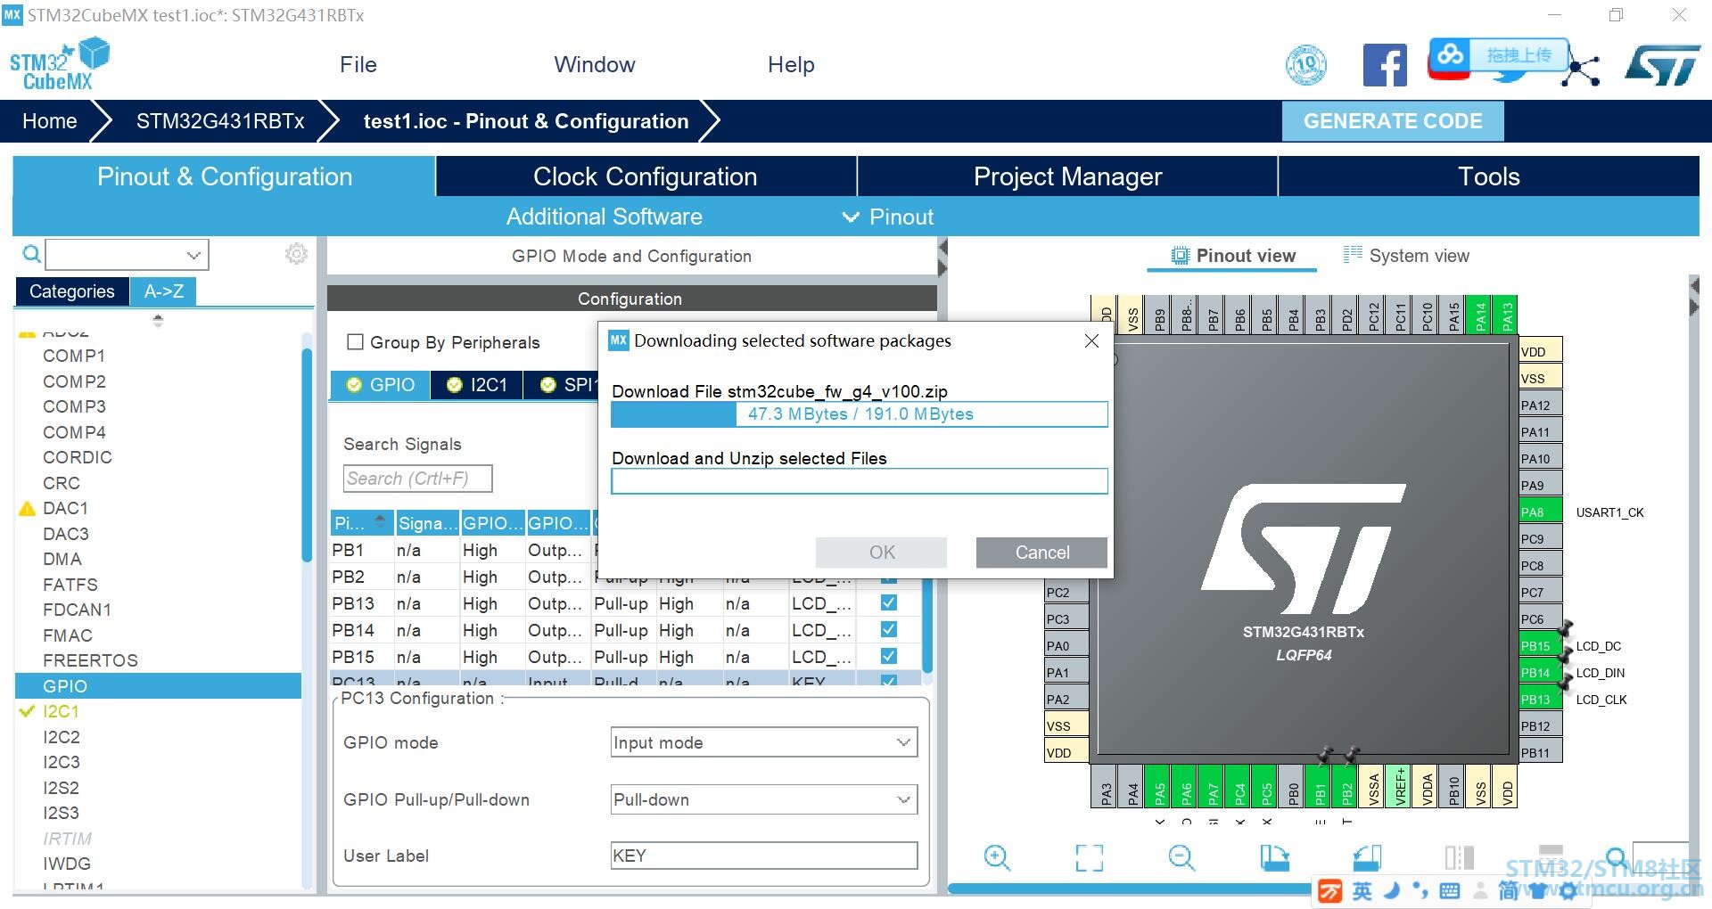The width and height of the screenshot is (1712, 909).
Task: Open the Window menu
Action: (x=595, y=65)
